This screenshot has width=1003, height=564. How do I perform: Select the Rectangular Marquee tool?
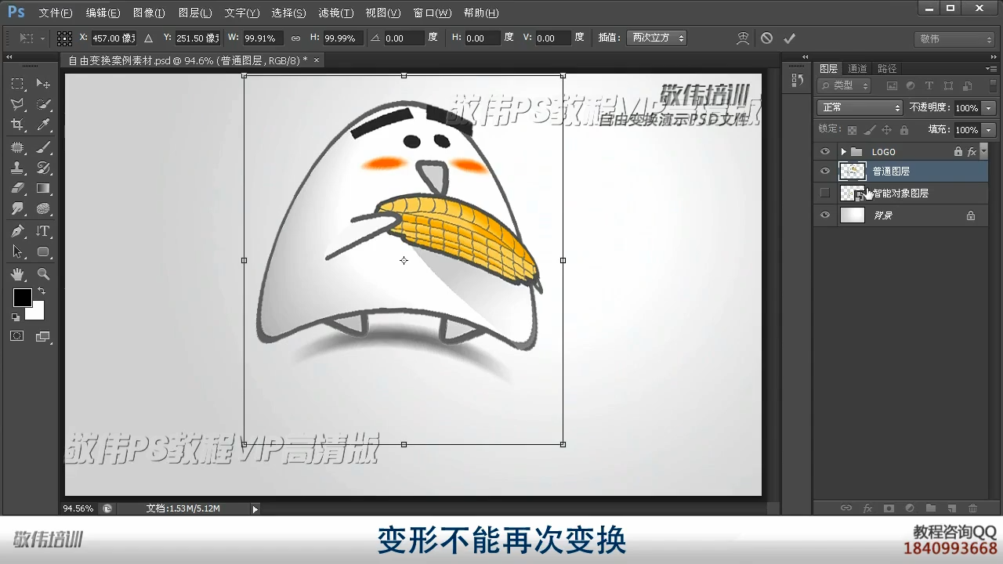[x=17, y=84]
